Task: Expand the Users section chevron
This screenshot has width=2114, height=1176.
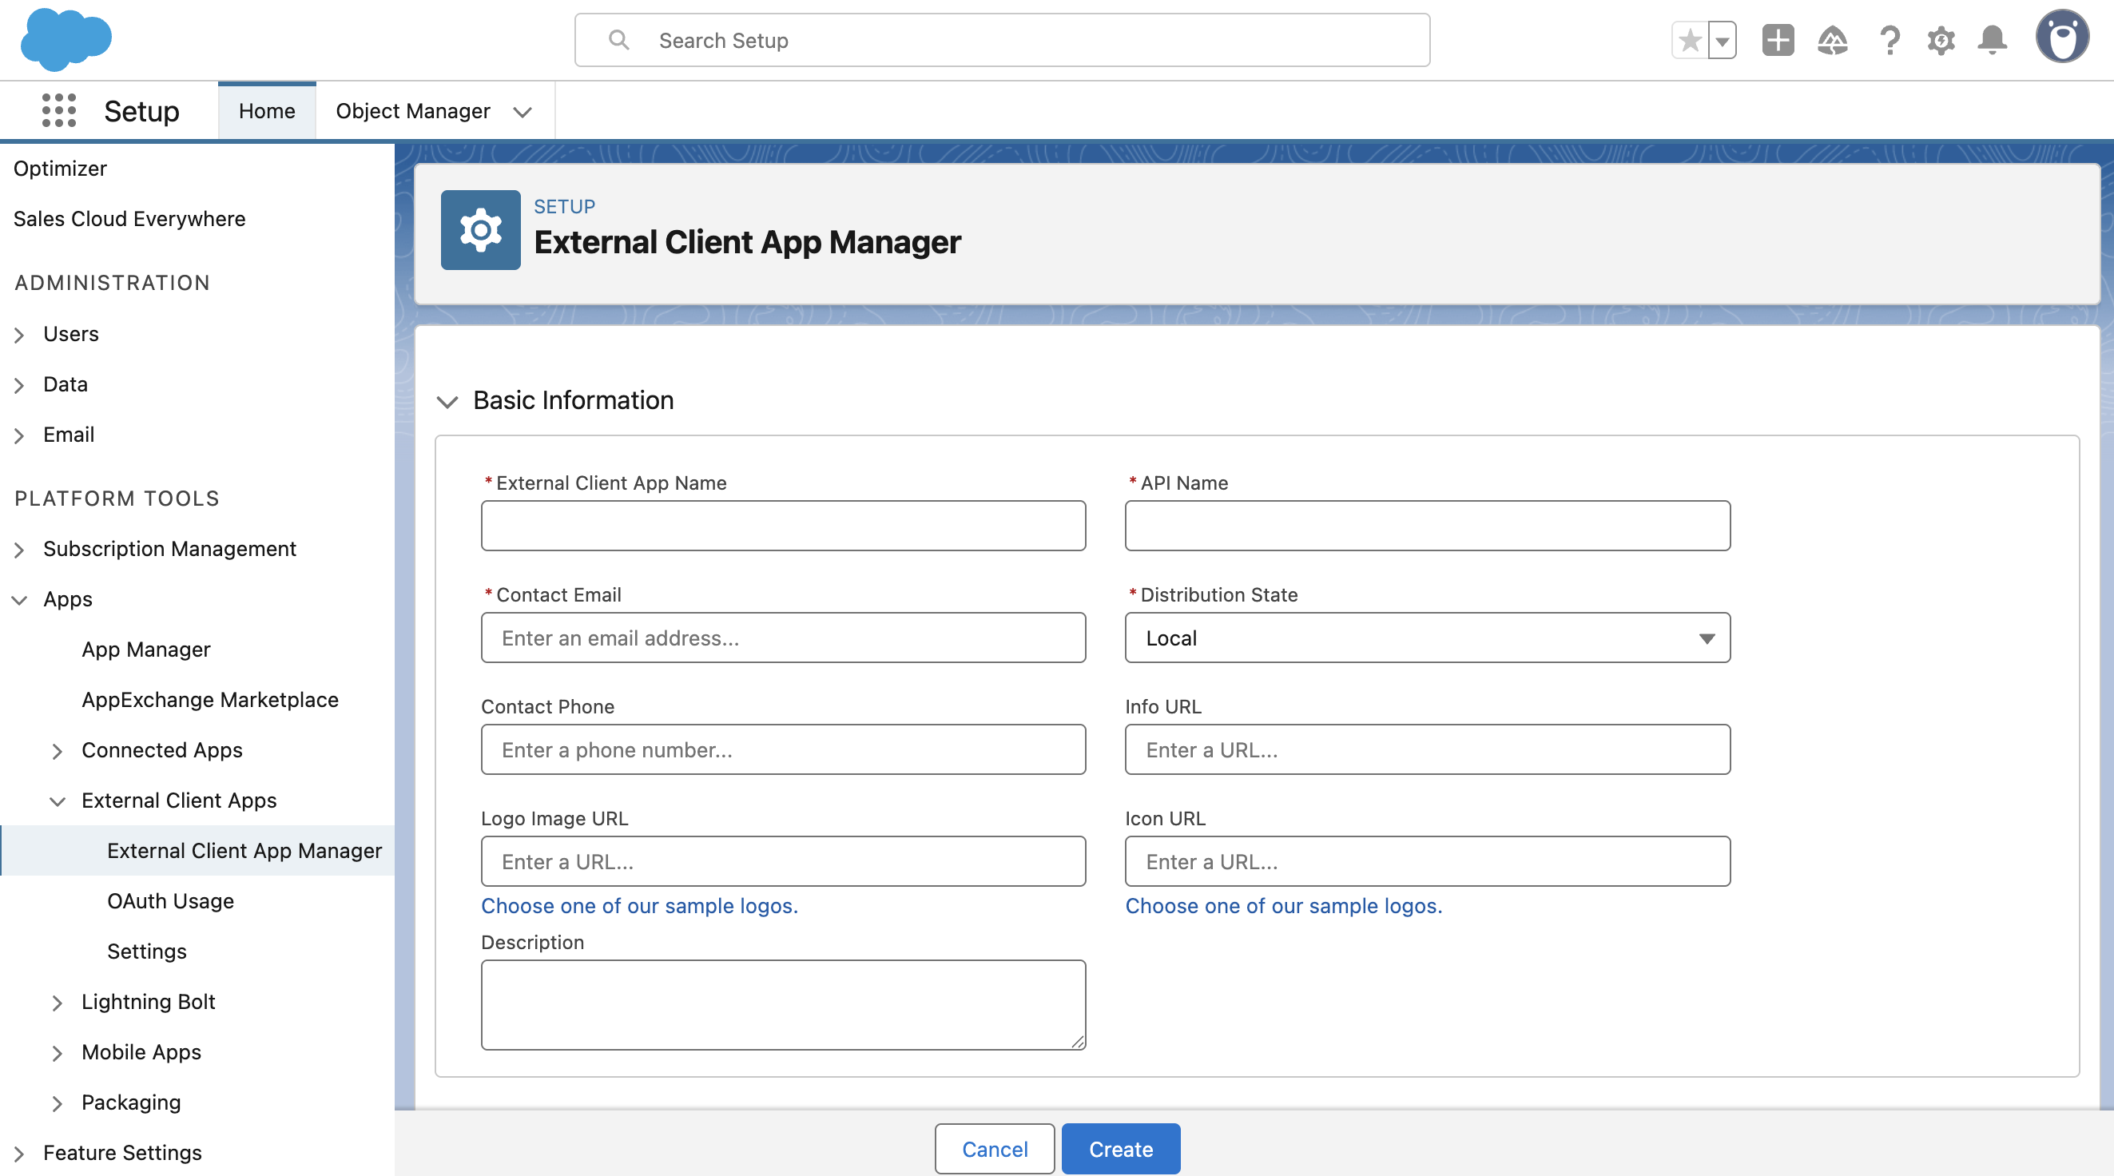Action: coord(19,335)
